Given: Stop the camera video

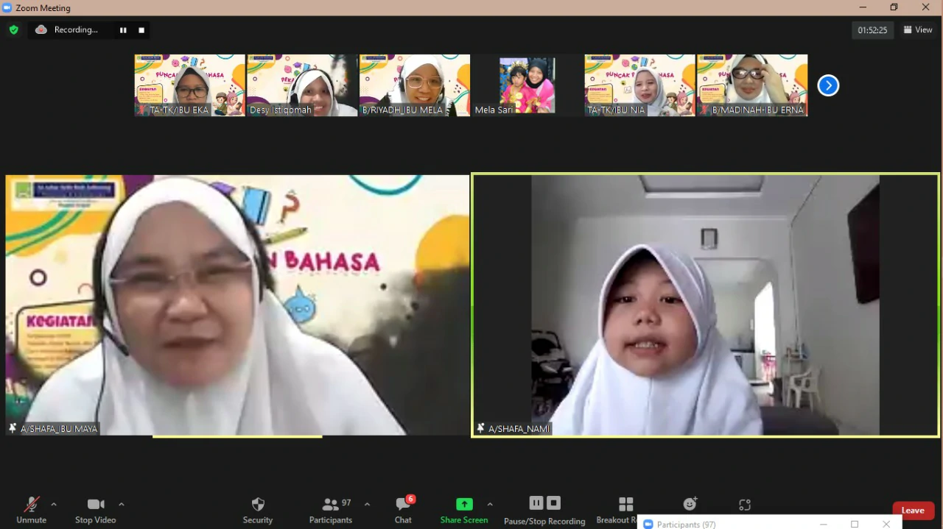Looking at the screenshot, I should pos(96,510).
